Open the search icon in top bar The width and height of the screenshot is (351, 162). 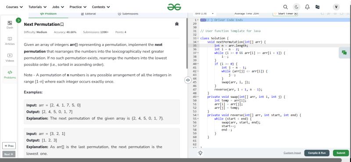click(286, 7)
